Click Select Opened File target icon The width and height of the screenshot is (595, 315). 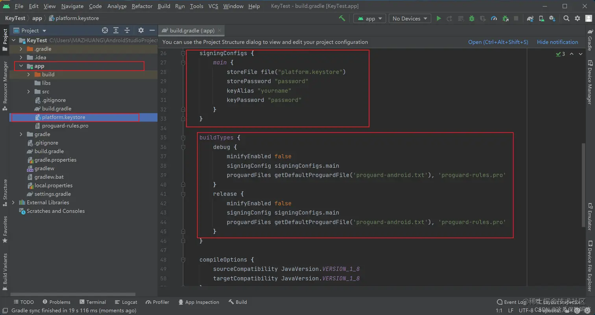click(x=105, y=30)
